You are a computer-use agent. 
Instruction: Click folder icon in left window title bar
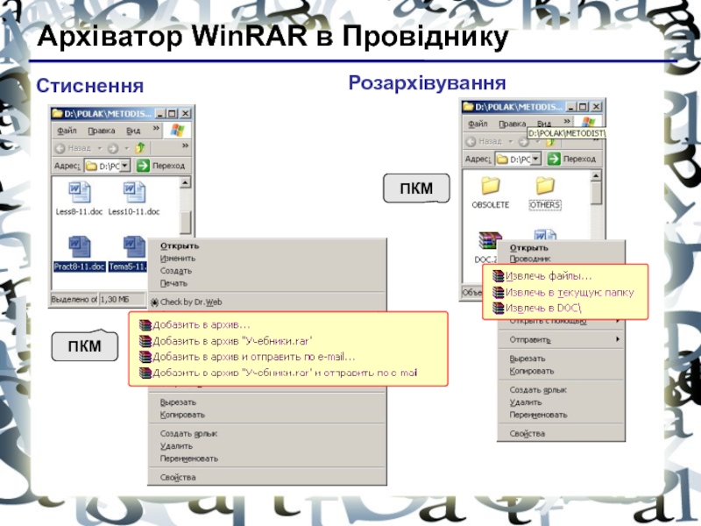point(57,114)
